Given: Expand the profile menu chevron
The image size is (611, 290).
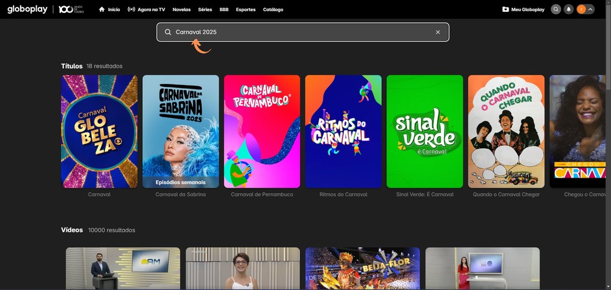Looking at the screenshot, I should point(591,9).
